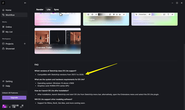Image resolution: width=185 pixels, height=110 pixels.
Task: Add a new project with the plus icon
Action: 25,44
